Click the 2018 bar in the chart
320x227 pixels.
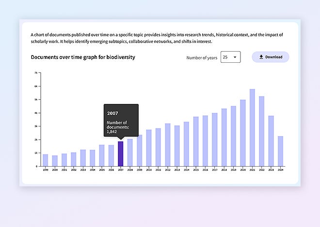[224, 137]
